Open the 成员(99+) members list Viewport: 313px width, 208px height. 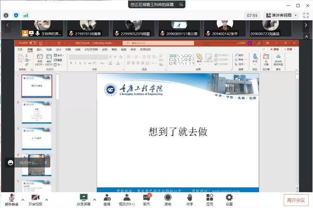pos(127,199)
